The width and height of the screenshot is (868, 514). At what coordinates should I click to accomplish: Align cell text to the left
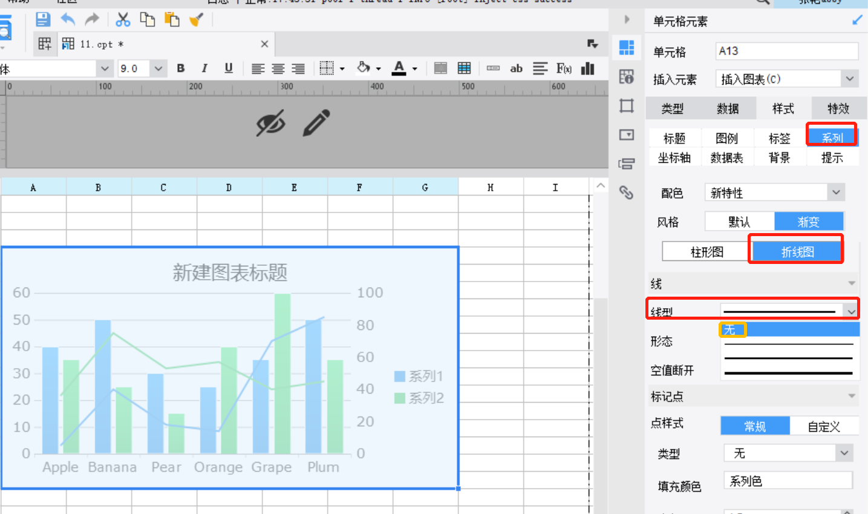point(258,68)
